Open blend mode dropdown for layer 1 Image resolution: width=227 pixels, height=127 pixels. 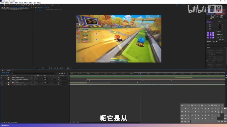[x=46, y=78]
